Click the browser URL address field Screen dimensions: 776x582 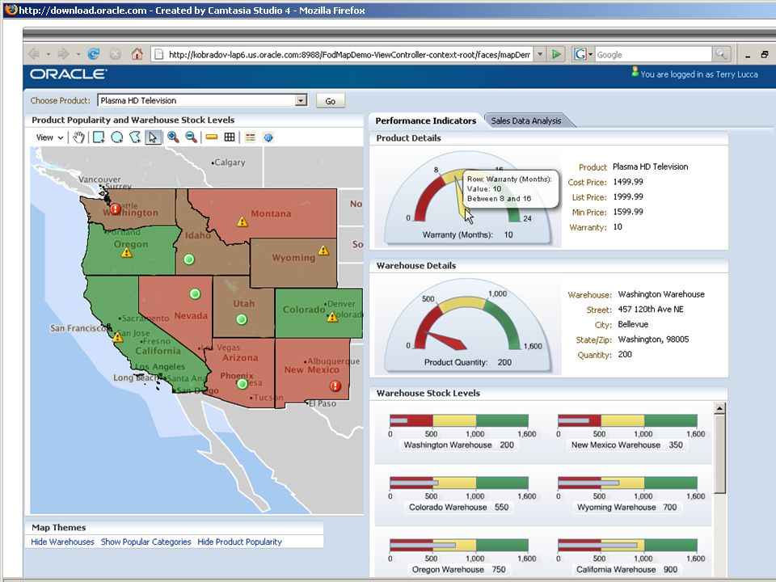(341, 54)
